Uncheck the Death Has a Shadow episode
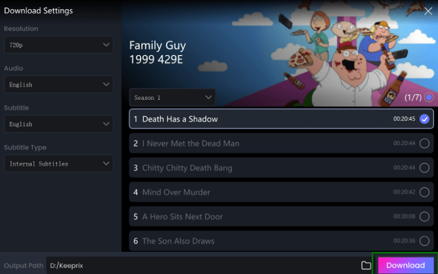The image size is (438, 274). pos(424,119)
